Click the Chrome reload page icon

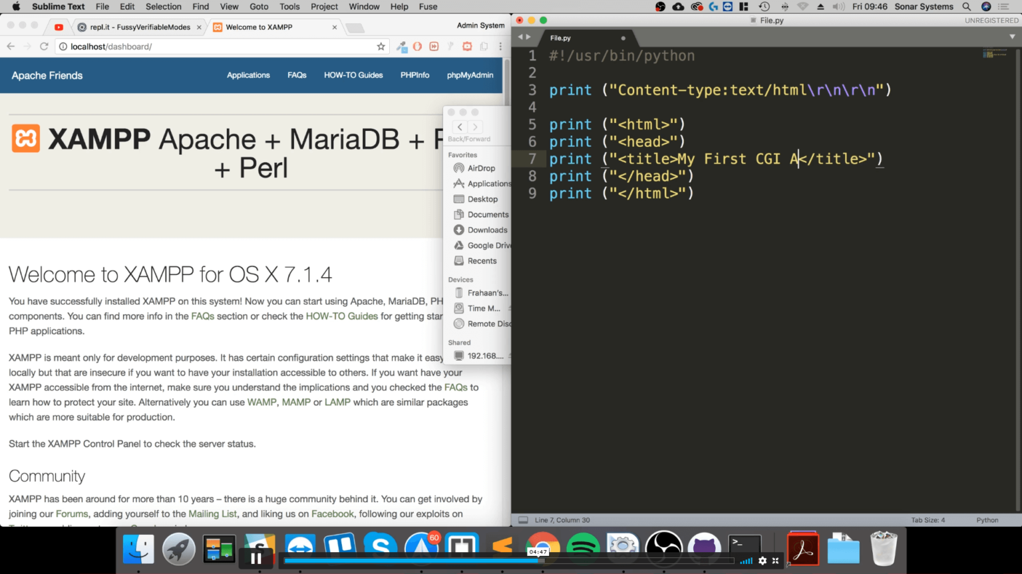(x=44, y=47)
